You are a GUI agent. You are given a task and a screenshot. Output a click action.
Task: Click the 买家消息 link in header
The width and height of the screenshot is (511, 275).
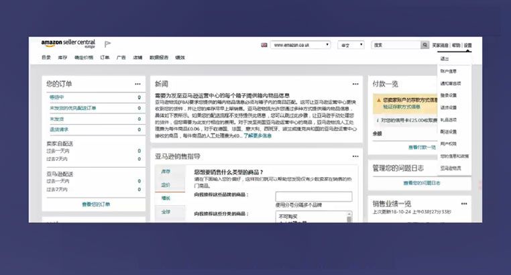(x=441, y=46)
